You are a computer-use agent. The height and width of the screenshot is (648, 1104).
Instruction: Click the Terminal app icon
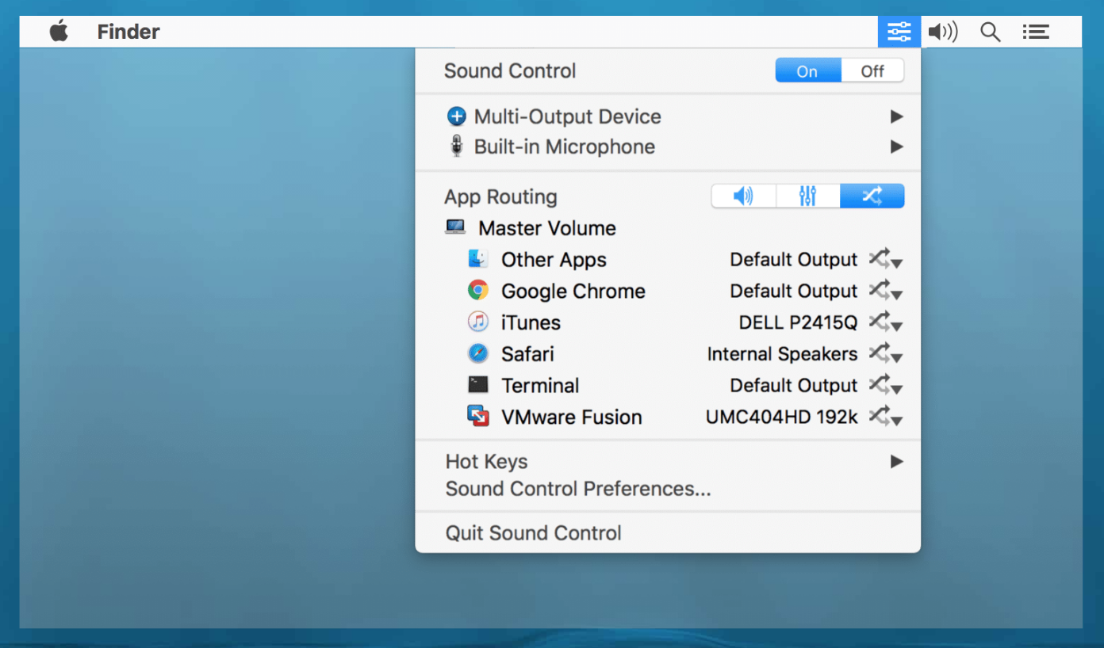coord(477,385)
